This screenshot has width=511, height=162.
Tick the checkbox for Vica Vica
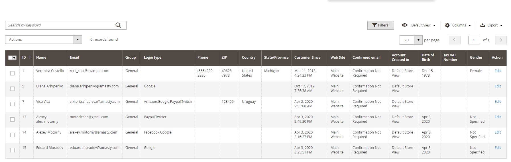(x=12, y=104)
